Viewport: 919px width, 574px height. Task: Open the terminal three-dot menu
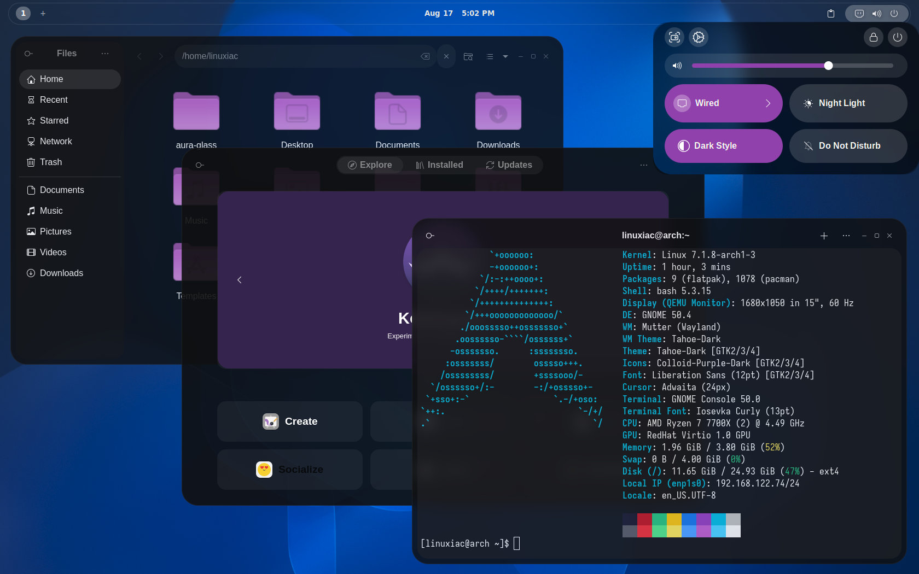point(846,236)
